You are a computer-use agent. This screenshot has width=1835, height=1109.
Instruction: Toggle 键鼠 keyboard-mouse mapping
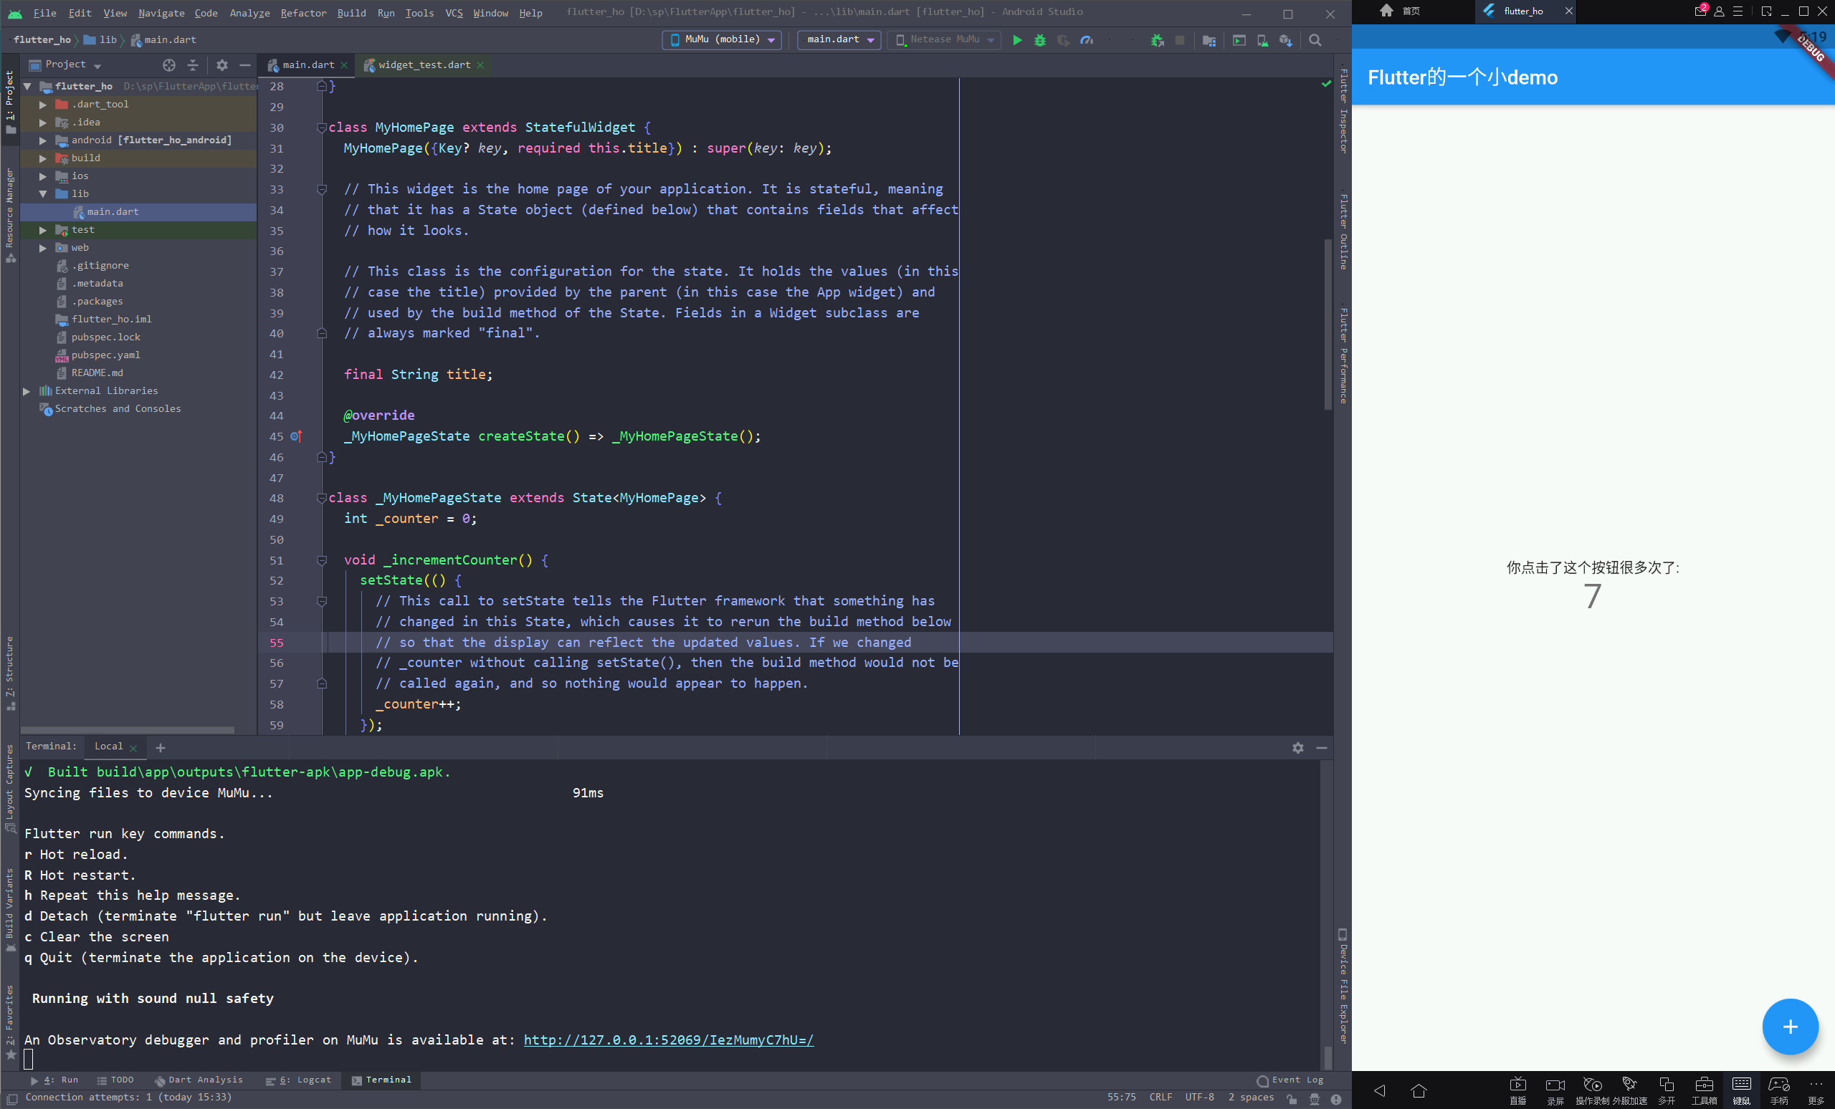tap(1741, 1090)
